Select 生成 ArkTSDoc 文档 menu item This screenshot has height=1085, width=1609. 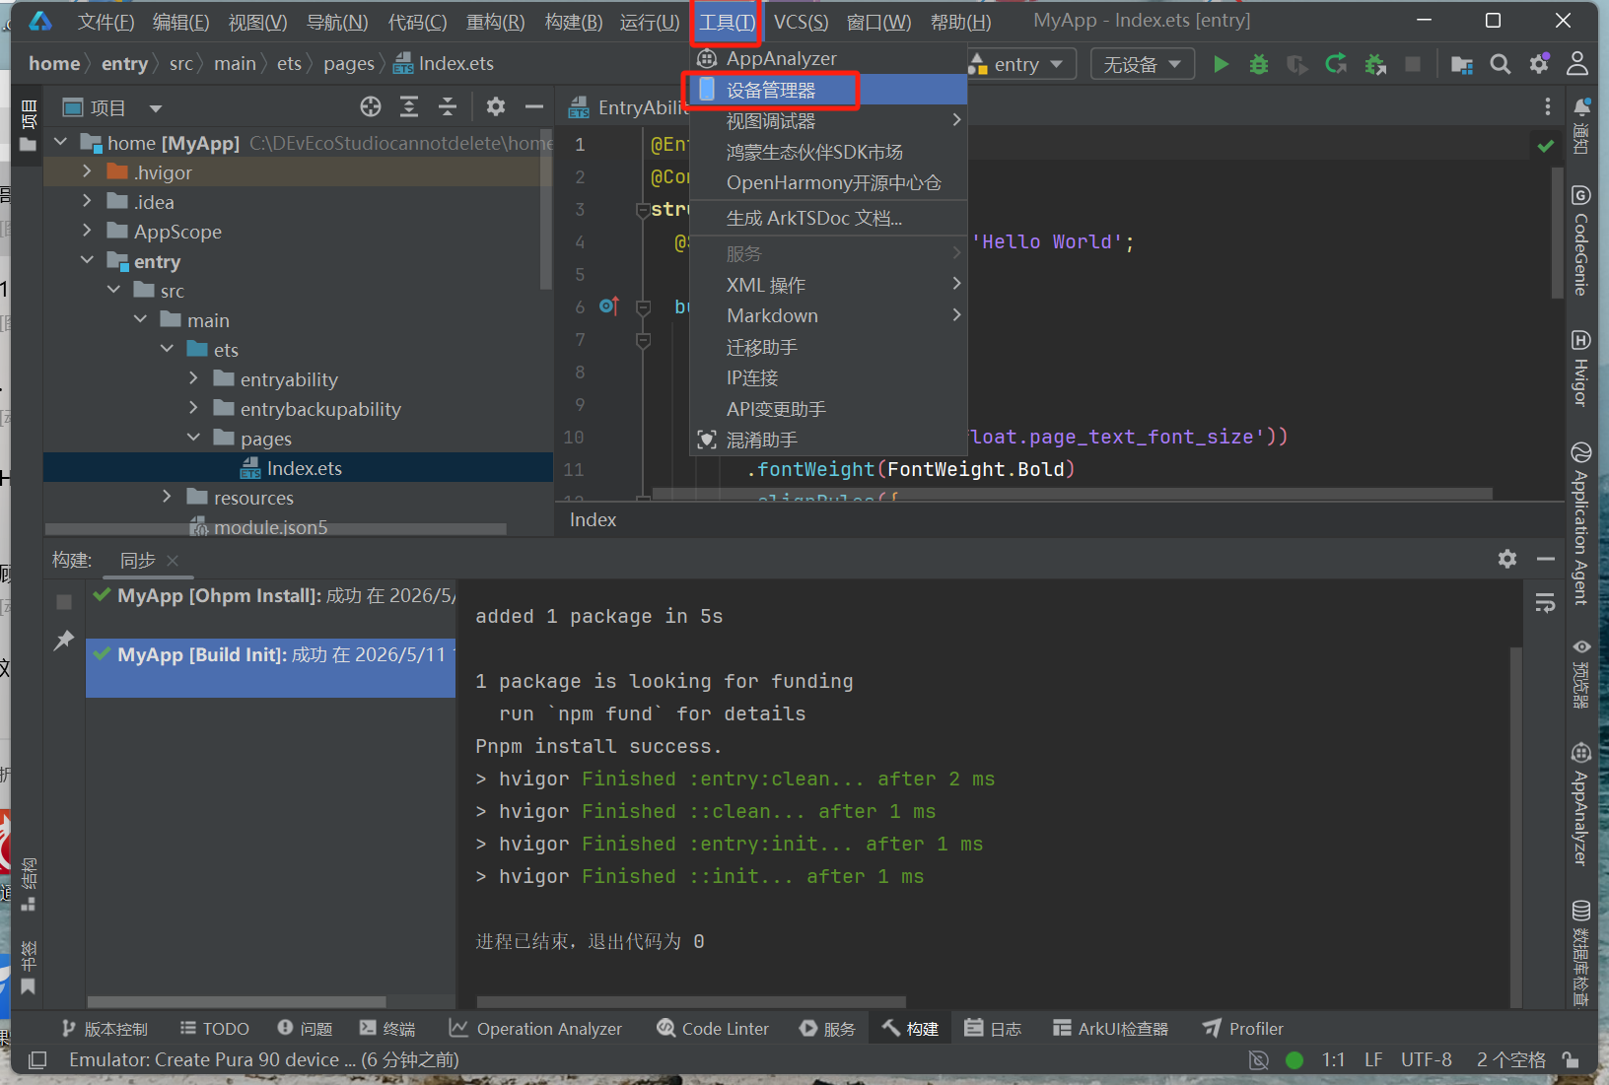[x=828, y=218]
